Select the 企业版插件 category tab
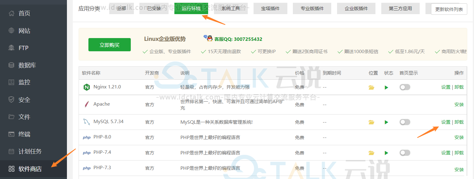 [x=356, y=8]
